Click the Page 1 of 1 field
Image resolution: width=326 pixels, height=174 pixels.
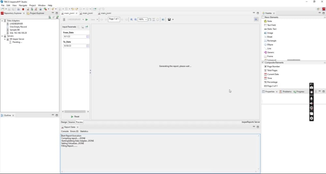(x=114, y=19)
